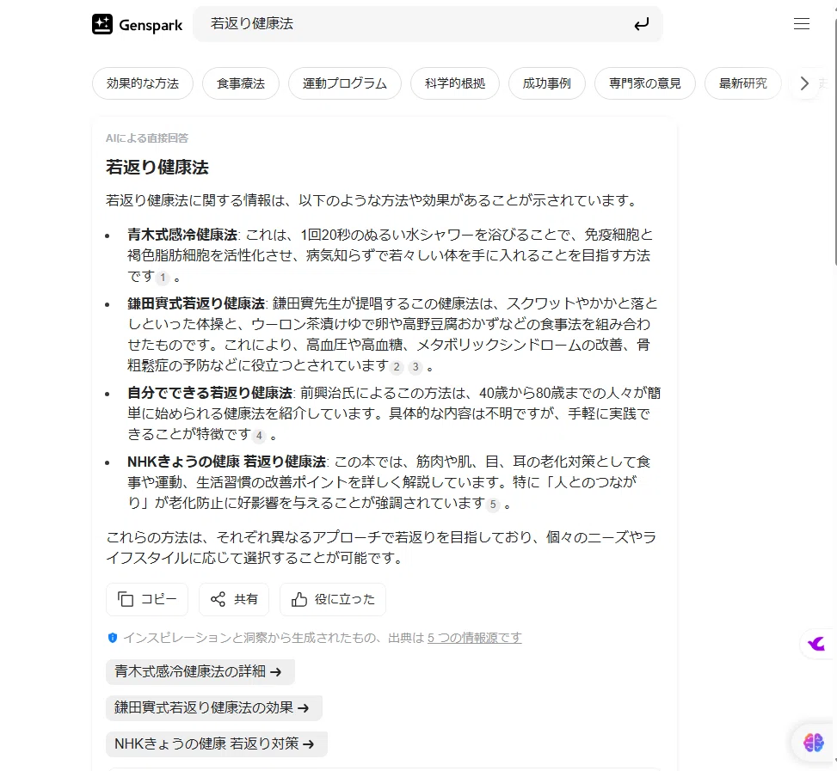Select the 運動プログラム chip
The width and height of the screenshot is (837, 771).
(x=345, y=83)
